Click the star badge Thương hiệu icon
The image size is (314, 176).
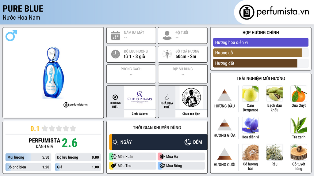[x=115, y=97]
